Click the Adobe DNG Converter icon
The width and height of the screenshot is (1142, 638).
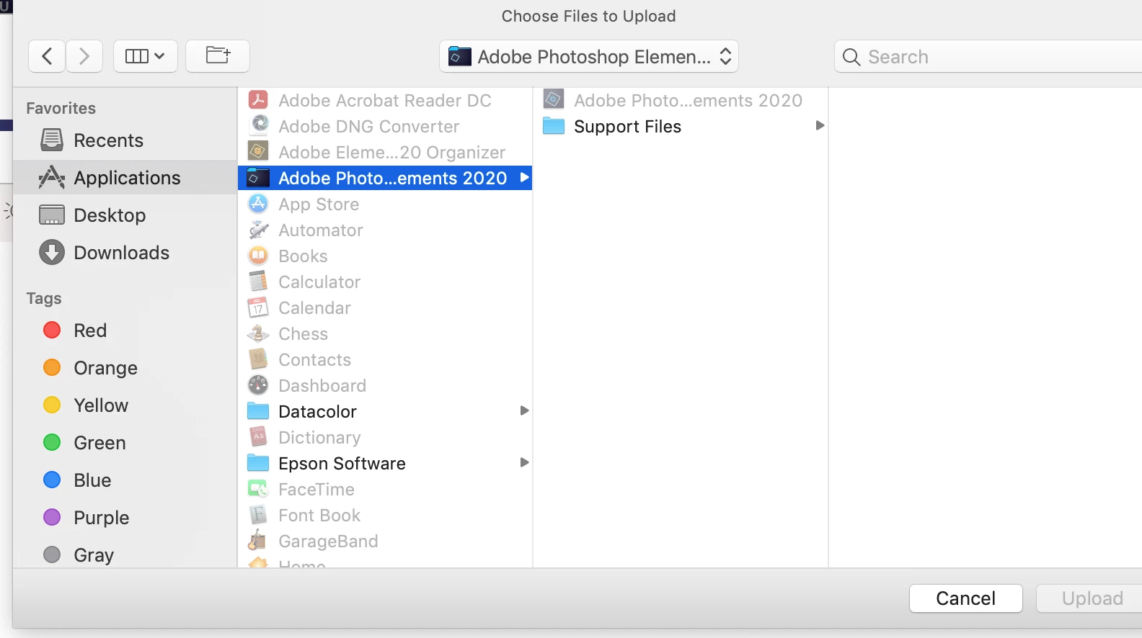coord(258,125)
